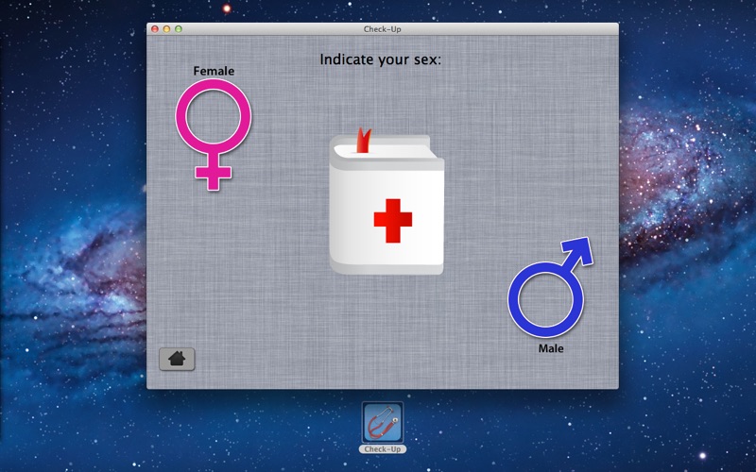Click the red cross on the book
This screenshot has width=756, height=472.
392,220
